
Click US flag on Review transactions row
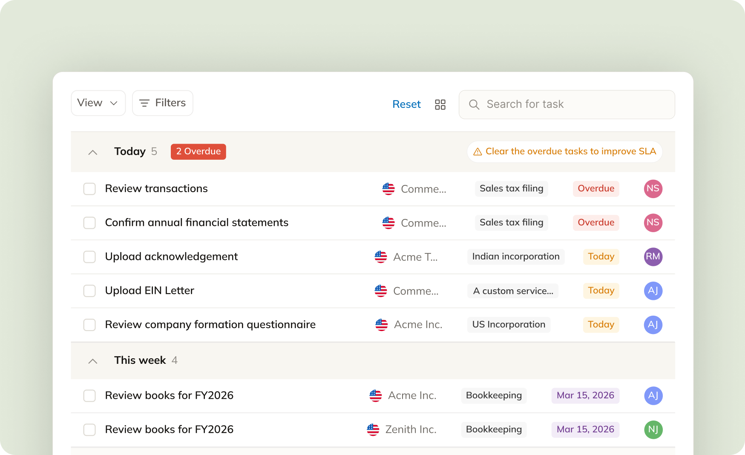(x=388, y=189)
